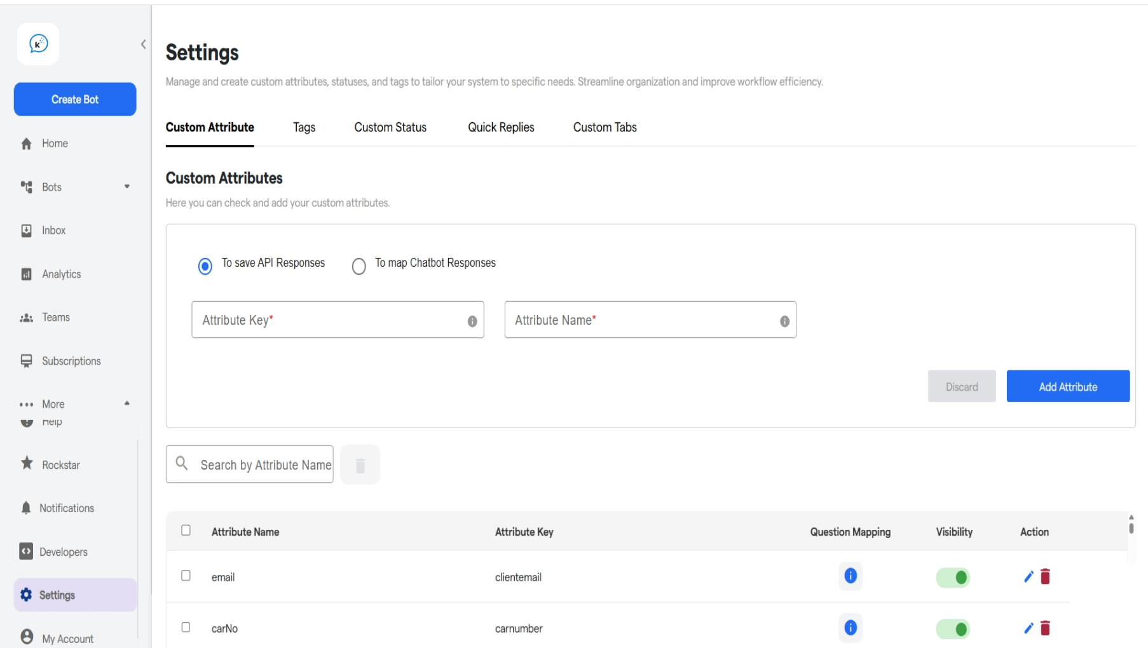The height and width of the screenshot is (648, 1148).
Task: Select the Rockstar sidebar item
Action: point(60,464)
